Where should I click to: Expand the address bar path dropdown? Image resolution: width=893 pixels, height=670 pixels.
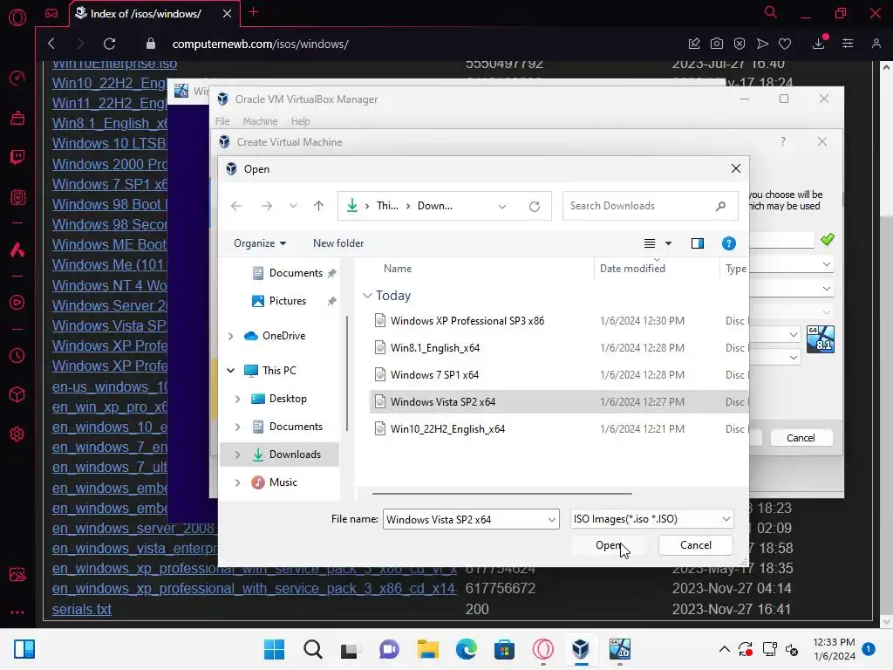click(501, 206)
